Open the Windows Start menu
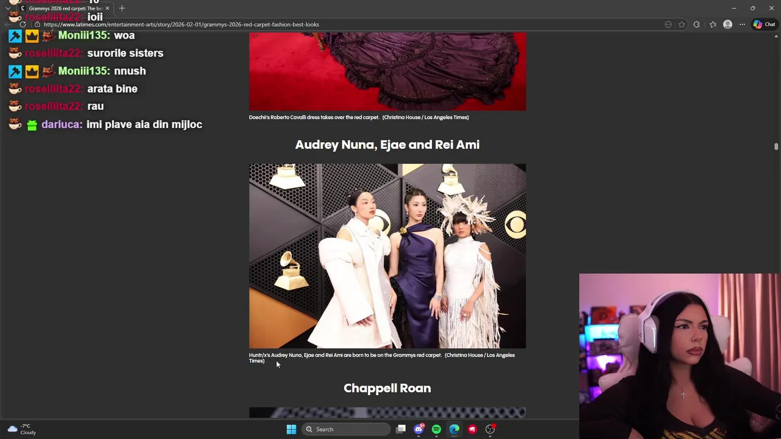The image size is (781, 439). tap(291, 429)
